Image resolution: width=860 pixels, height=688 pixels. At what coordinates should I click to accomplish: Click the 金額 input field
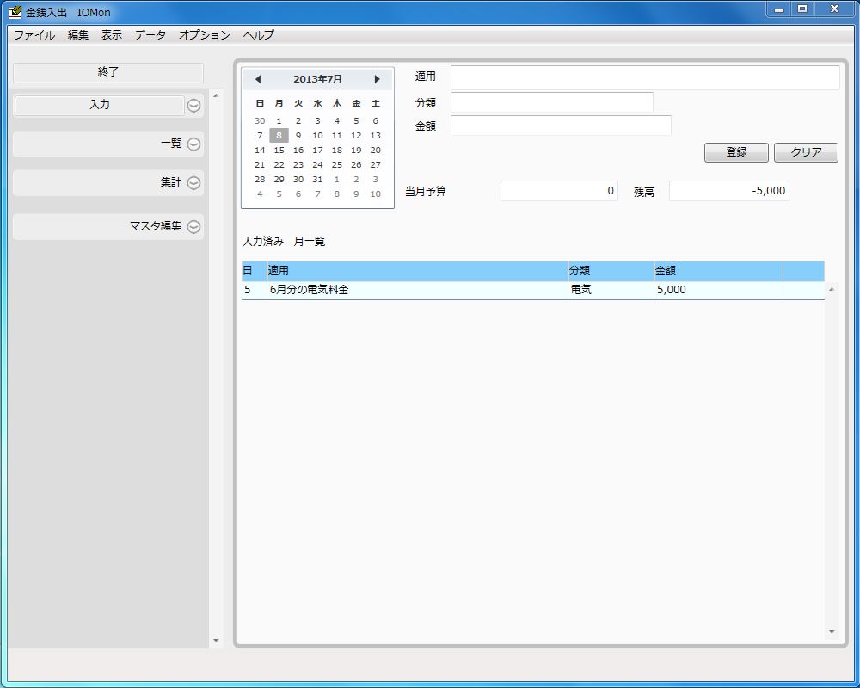pos(561,126)
